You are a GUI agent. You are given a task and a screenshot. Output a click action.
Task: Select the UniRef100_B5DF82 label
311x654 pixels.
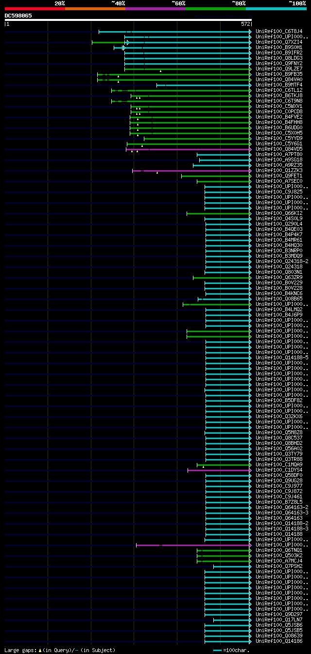[279, 400]
